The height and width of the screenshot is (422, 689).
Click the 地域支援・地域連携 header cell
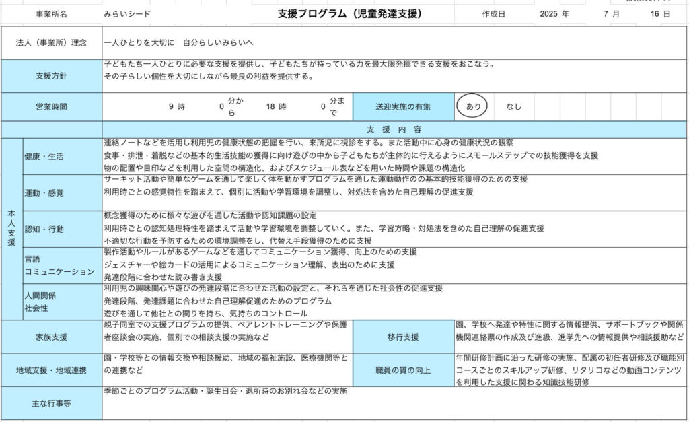click(x=51, y=371)
